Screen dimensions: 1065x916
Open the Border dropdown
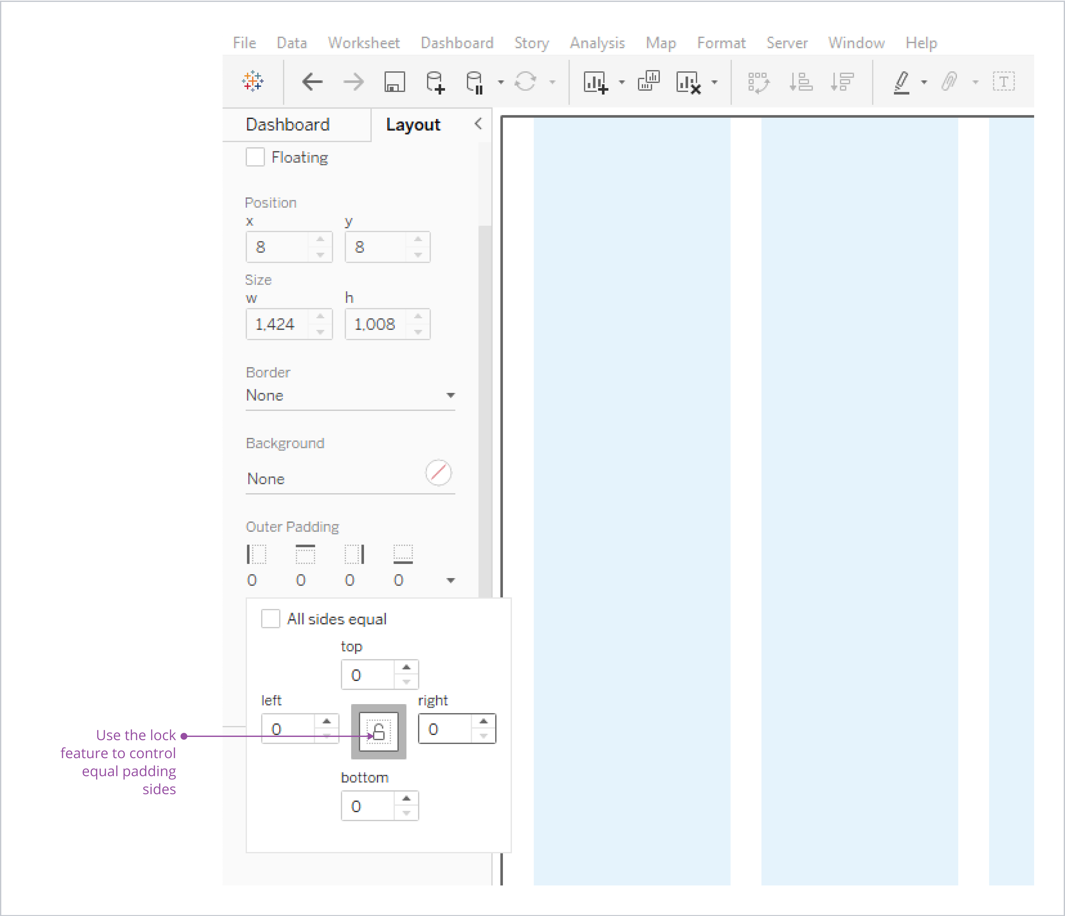[350, 395]
